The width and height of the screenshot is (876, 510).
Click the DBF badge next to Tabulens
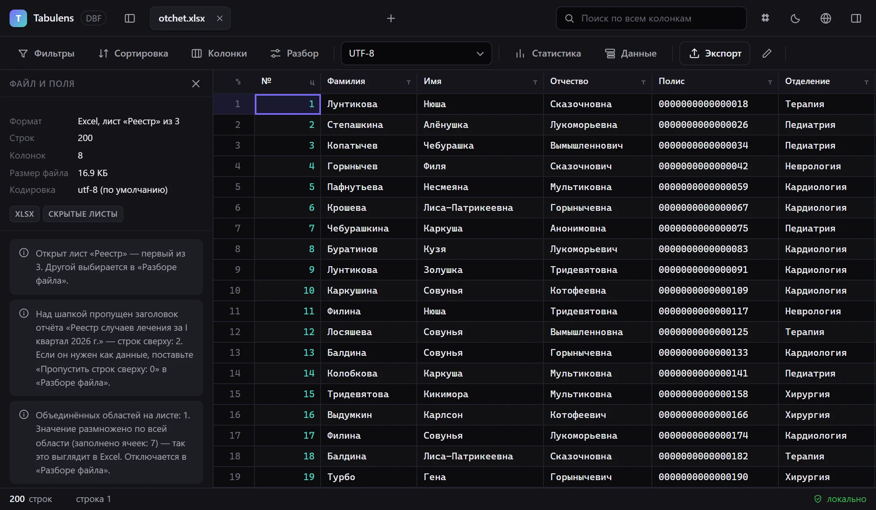[94, 18]
